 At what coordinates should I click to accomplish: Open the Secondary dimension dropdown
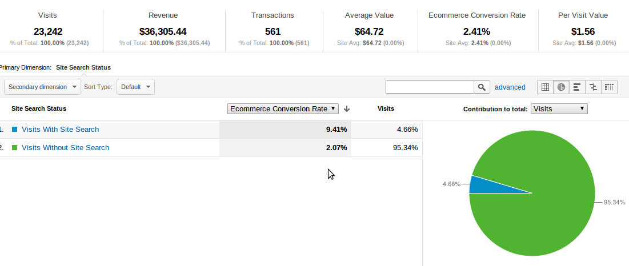43,87
